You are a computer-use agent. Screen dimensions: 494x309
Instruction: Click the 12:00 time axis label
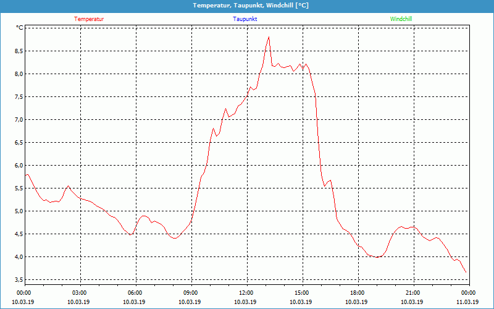click(x=246, y=292)
